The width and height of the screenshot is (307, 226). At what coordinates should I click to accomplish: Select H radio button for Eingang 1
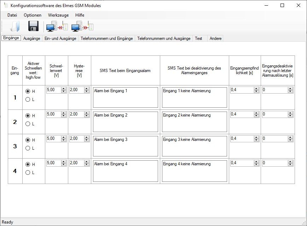28,91
